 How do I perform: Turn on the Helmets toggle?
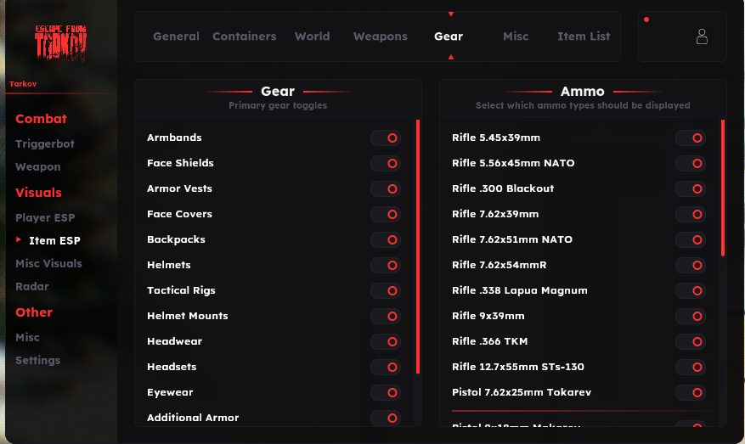(x=386, y=265)
